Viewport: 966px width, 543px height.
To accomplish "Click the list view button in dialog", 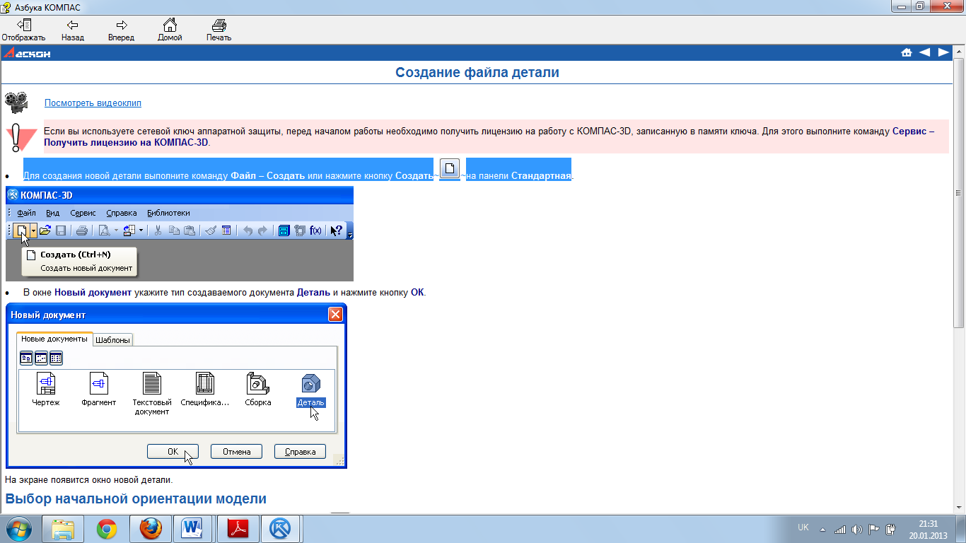I will [56, 358].
